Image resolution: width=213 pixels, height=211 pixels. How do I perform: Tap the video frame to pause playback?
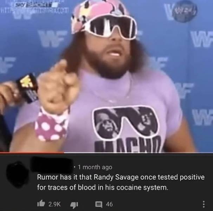(x=106, y=76)
